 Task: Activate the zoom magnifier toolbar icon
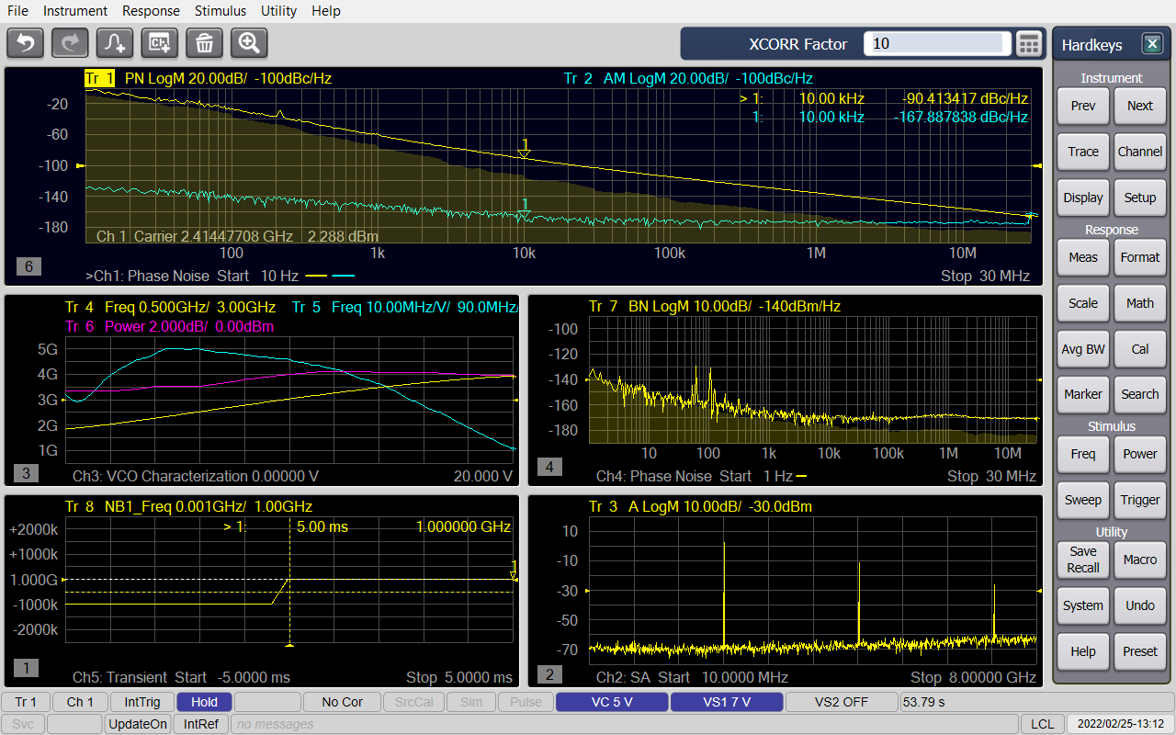point(249,42)
